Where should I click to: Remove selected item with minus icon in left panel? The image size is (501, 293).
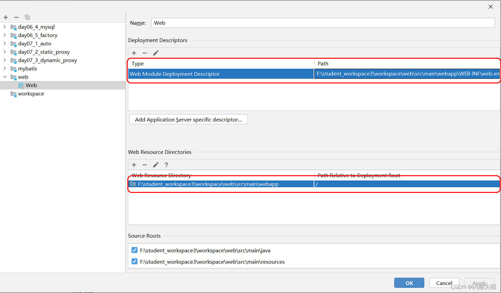coord(16,17)
